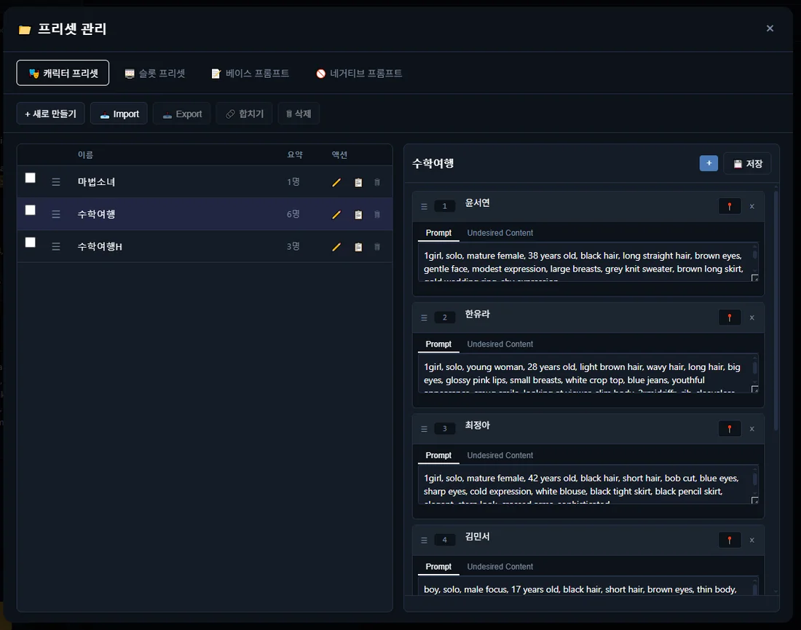Select the 마법소녀 preset name
This screenshot has width=801, height=630.
[96, 182]
